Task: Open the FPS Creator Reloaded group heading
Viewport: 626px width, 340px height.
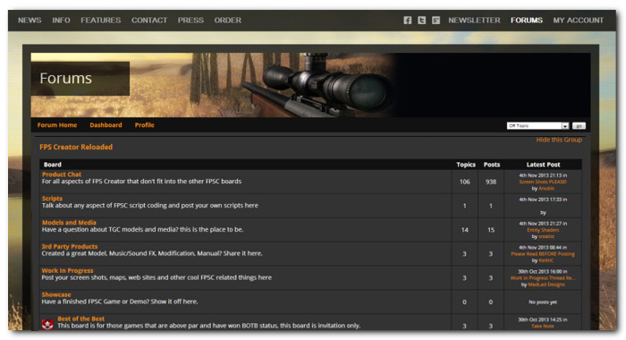Action: click(x=76, y=147)
